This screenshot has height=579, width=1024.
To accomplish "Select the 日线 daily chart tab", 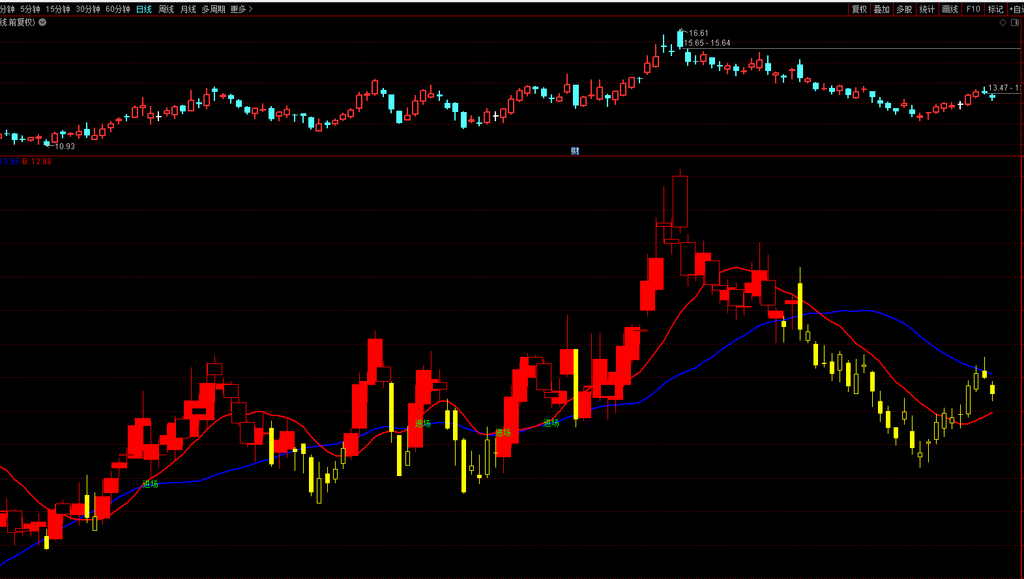I will (x=144, y=9).
